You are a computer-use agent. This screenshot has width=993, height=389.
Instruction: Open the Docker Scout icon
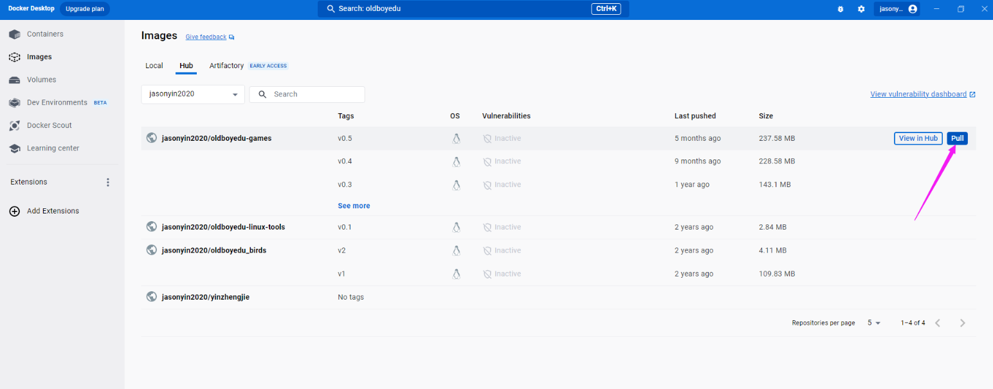15,125
